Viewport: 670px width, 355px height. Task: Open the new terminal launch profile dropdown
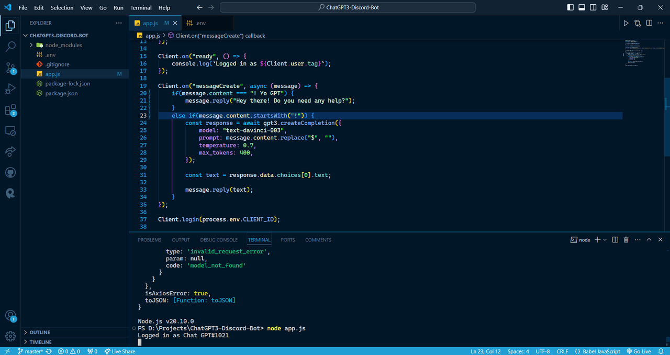[x=605, y=240]
